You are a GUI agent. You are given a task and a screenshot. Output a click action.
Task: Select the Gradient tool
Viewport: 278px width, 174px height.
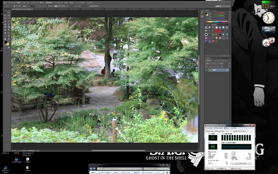[9, 27]
